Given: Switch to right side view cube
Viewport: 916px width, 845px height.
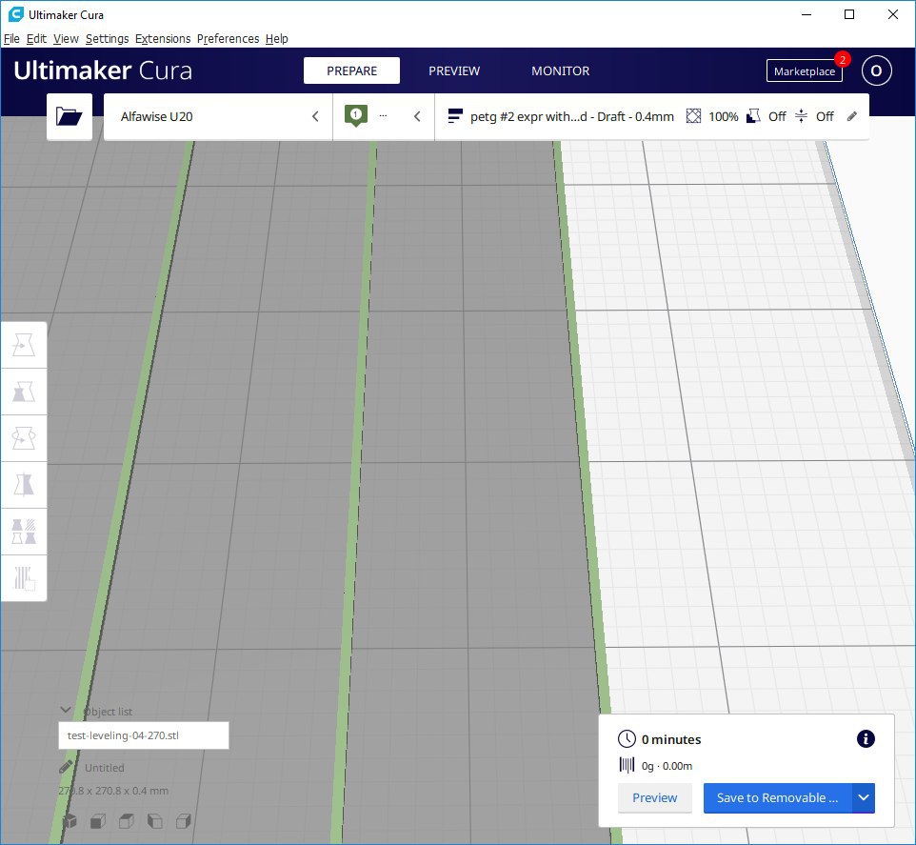Looking at the screenshot, I should click(184, 821).
